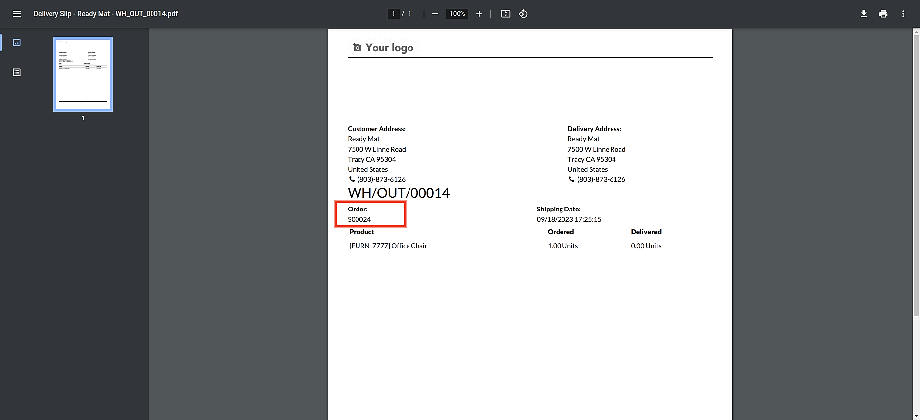920x420 pixels.
Task: Rotate the document counterclockwise
Action: [523, 14]
